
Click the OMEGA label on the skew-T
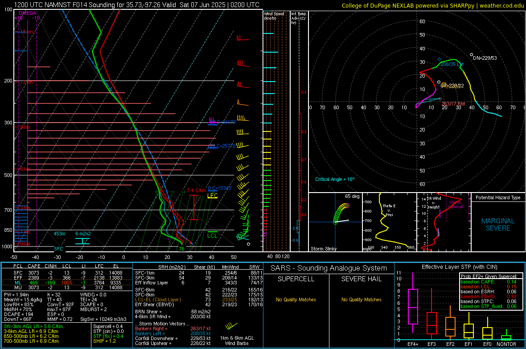[x=27, y=13]
